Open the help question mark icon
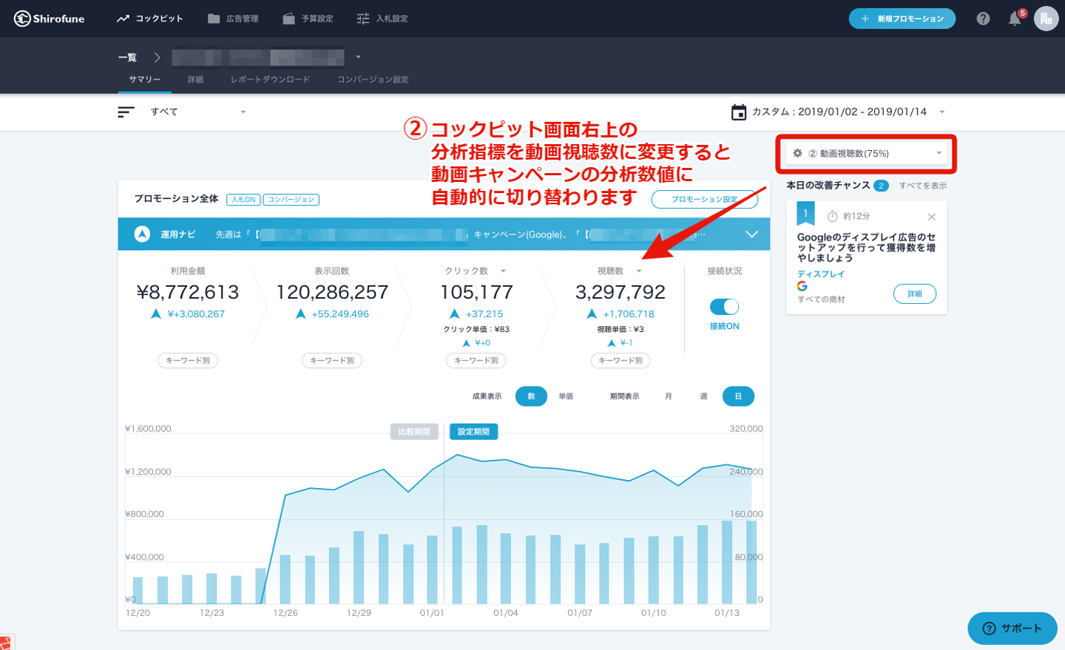Image resolution: width=1065 pixels, height=650 pixels. (x=983, y=18)
